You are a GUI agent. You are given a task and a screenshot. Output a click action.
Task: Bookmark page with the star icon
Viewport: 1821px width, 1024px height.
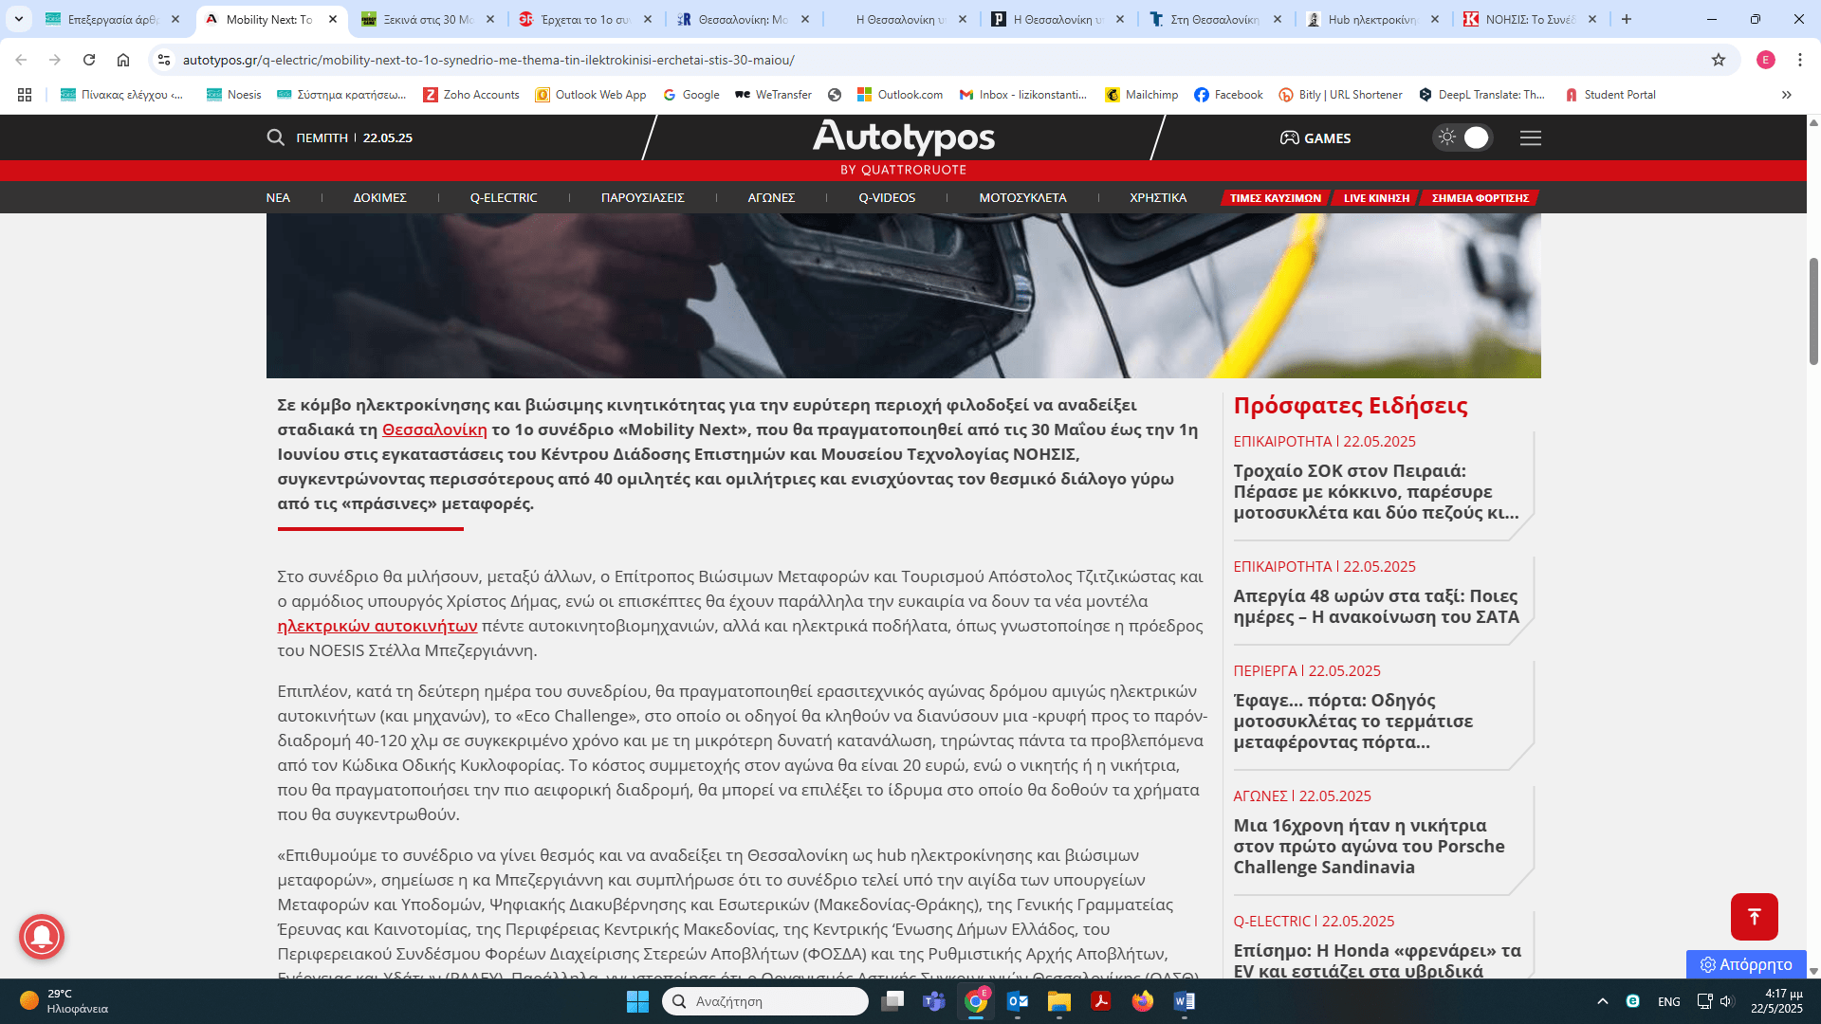[x=1718, y=60]
